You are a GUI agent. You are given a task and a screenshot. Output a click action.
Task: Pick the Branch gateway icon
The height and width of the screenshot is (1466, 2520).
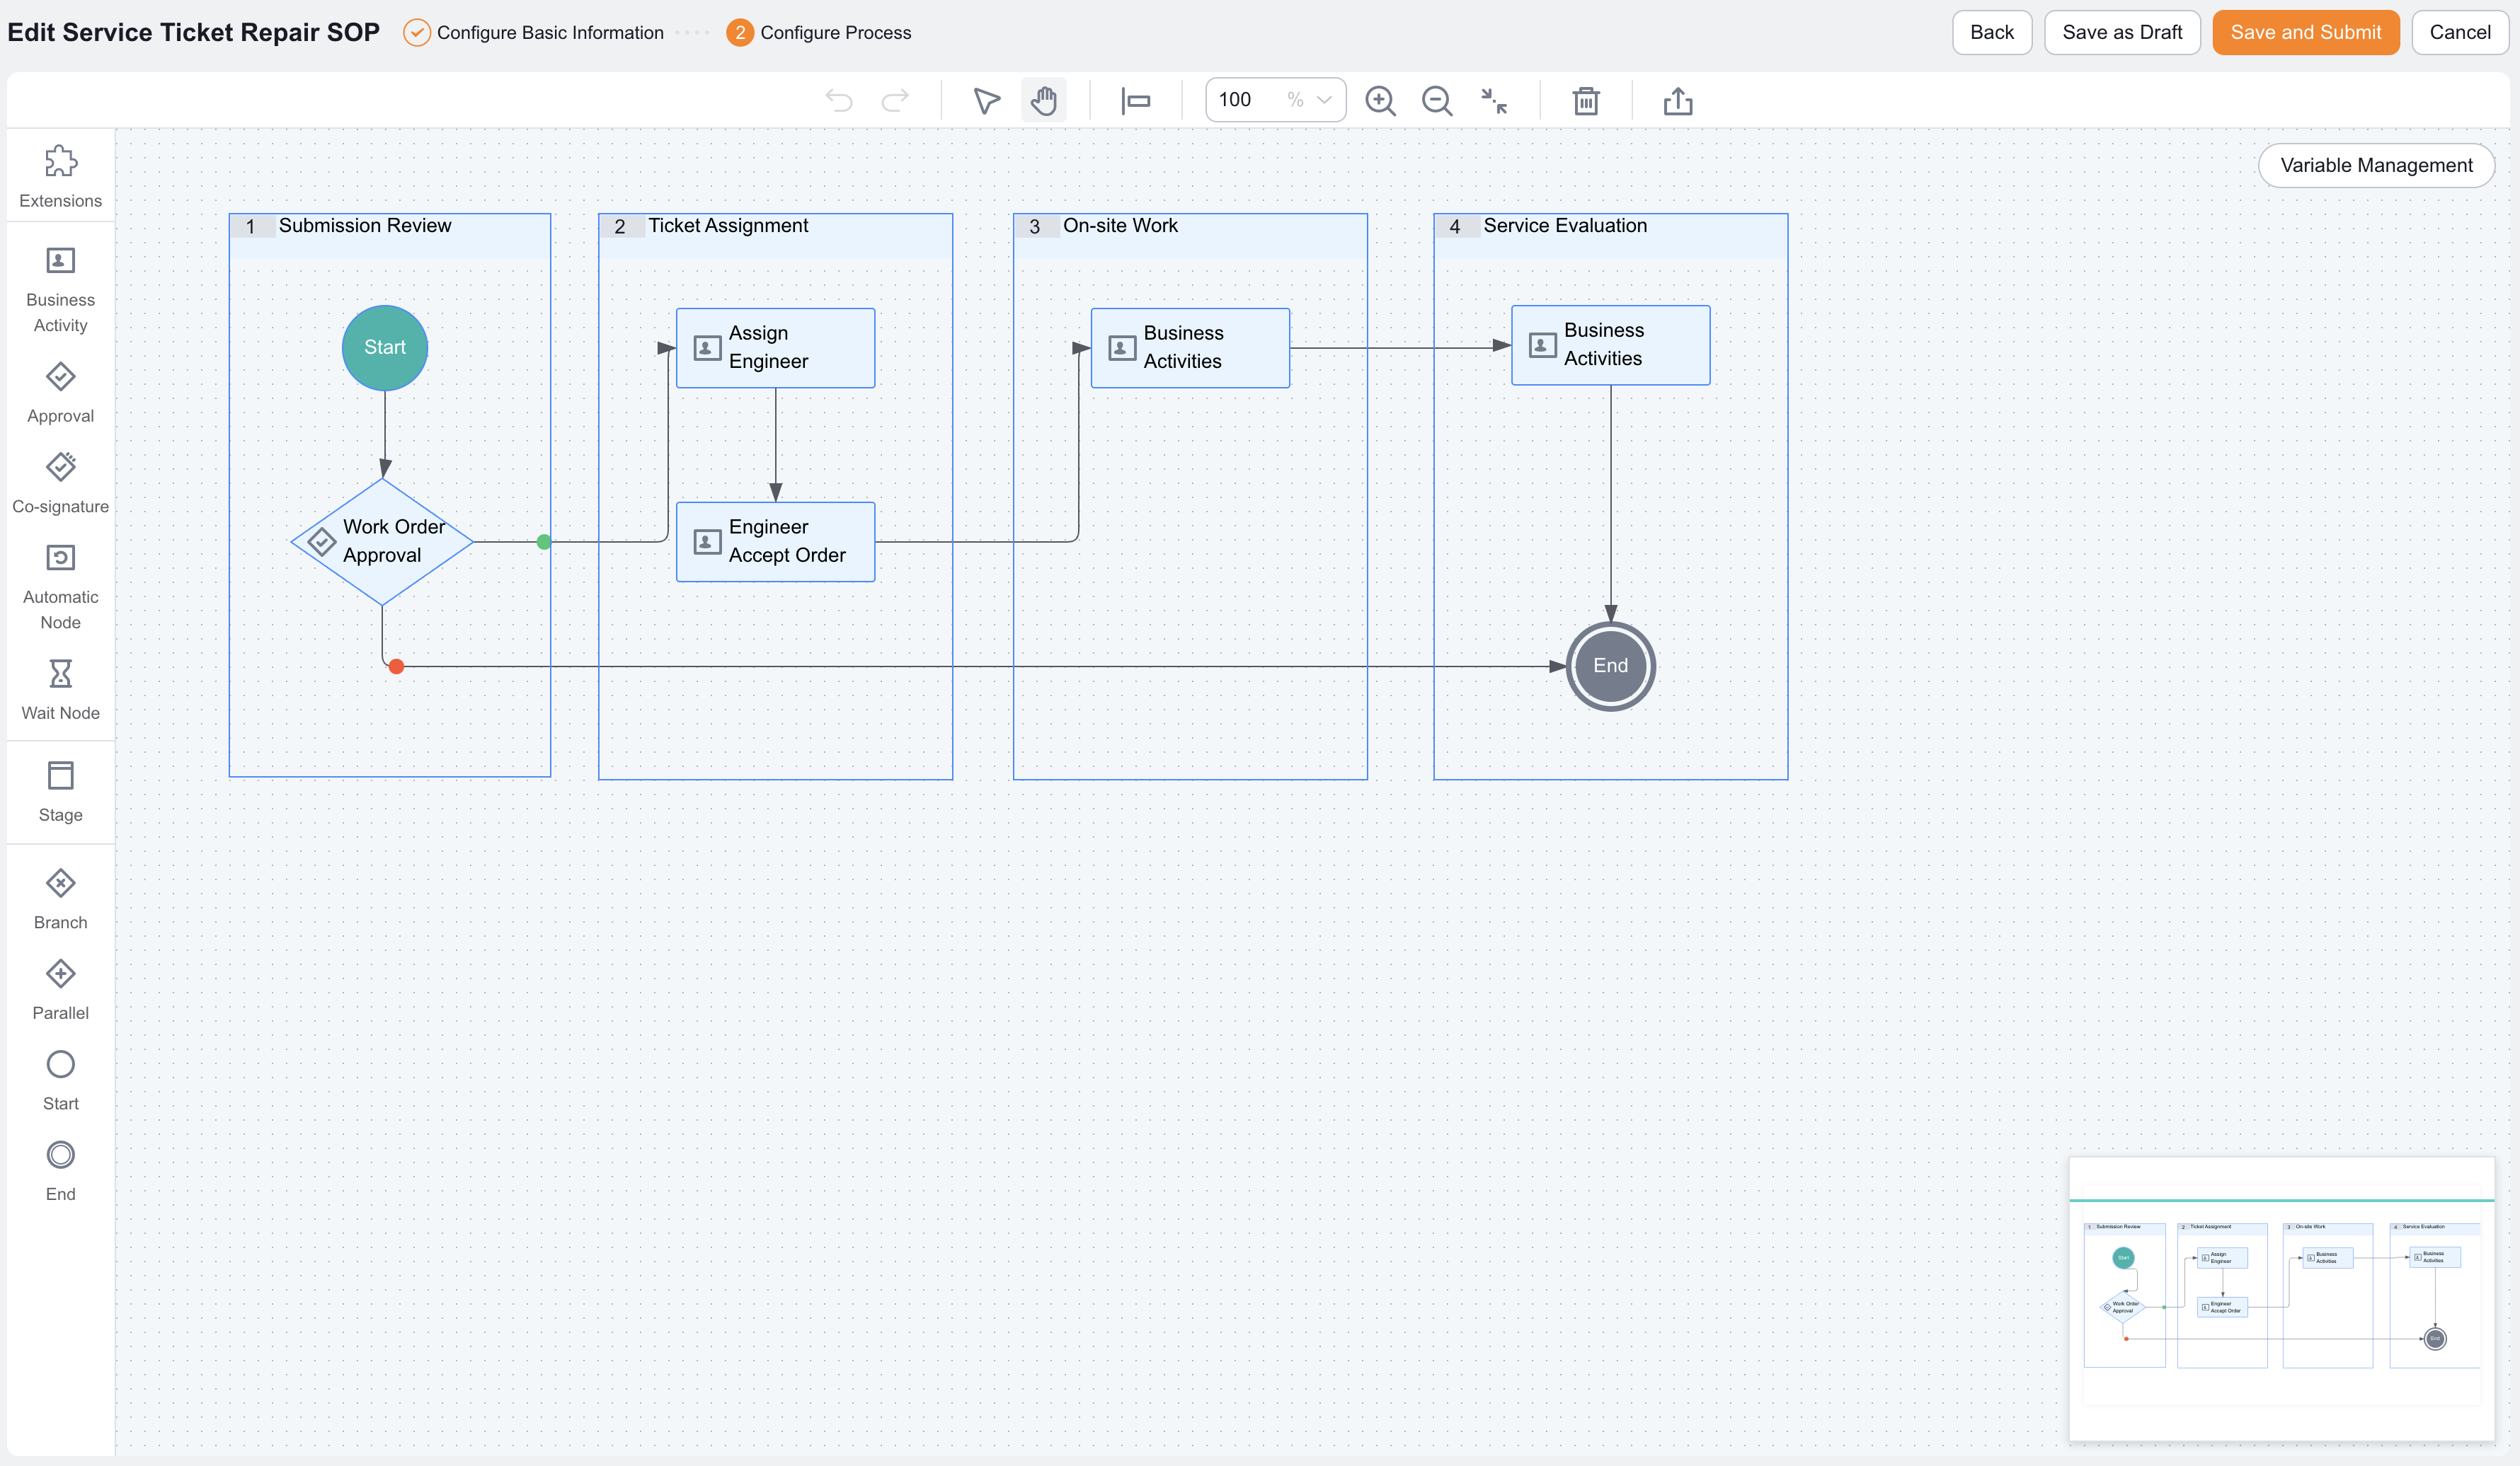[x=61, y=884]
